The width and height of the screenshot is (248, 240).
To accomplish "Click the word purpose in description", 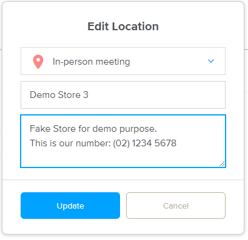I will [138, 129].
